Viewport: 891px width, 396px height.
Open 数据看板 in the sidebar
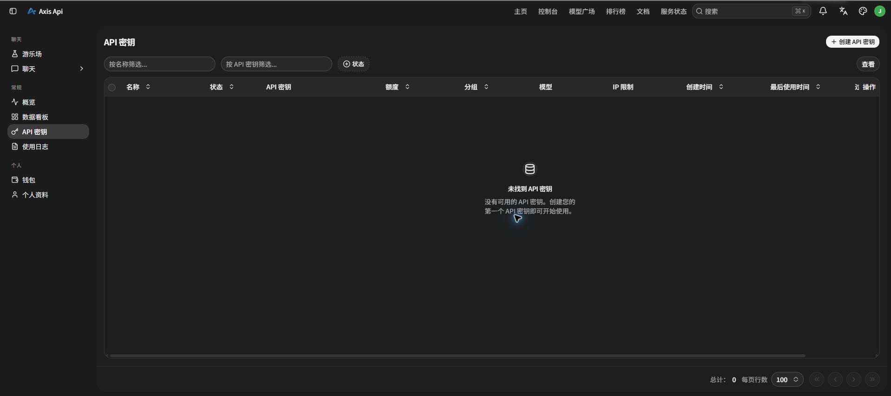[48, 117]
